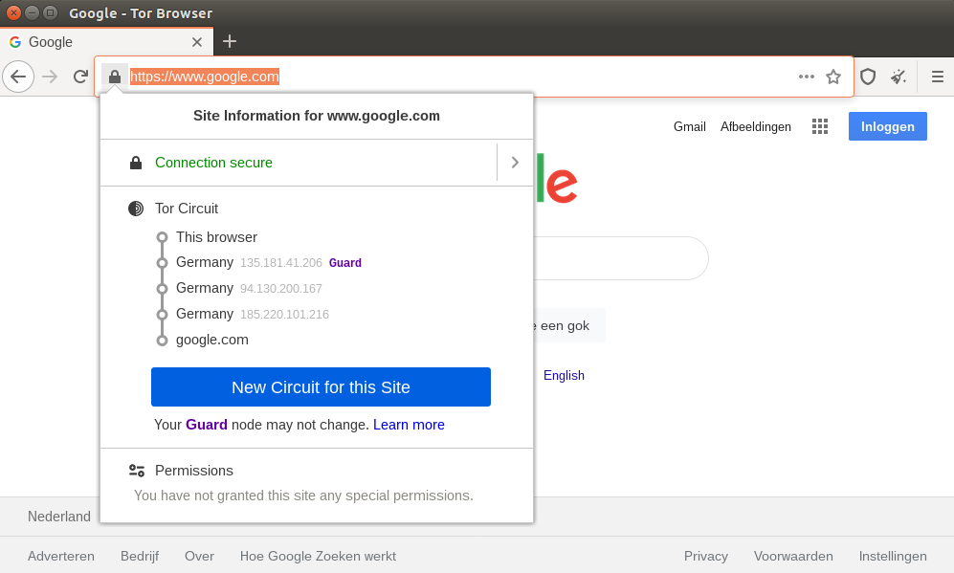The image size is (954, 573).
Task: Open the Voorwaarden footer link
Action: tap(793, 556)
